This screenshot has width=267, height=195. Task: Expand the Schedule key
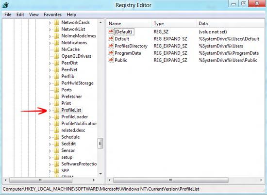[x=50, y=137]
